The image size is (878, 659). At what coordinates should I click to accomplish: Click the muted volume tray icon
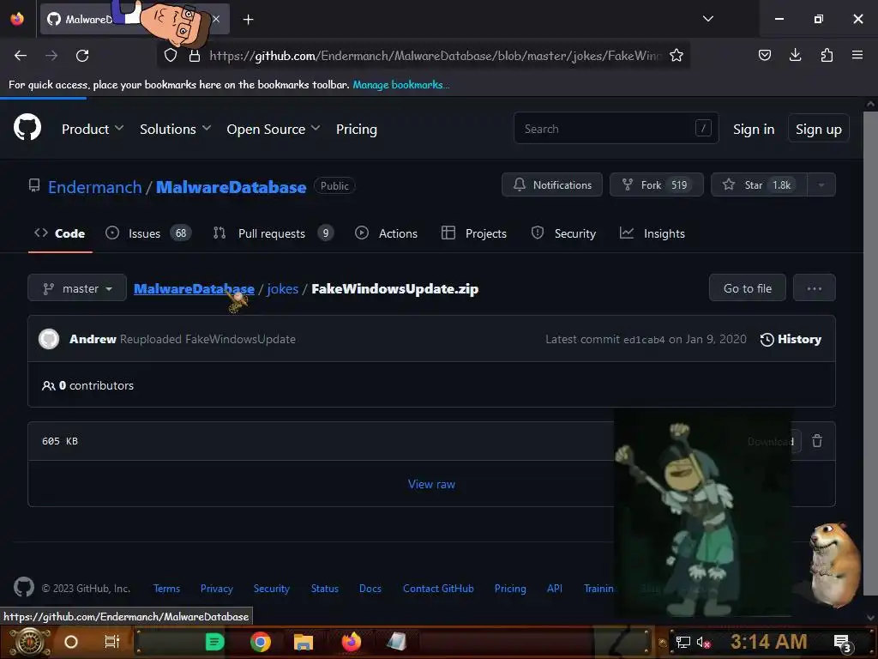[x=703, y=642]
